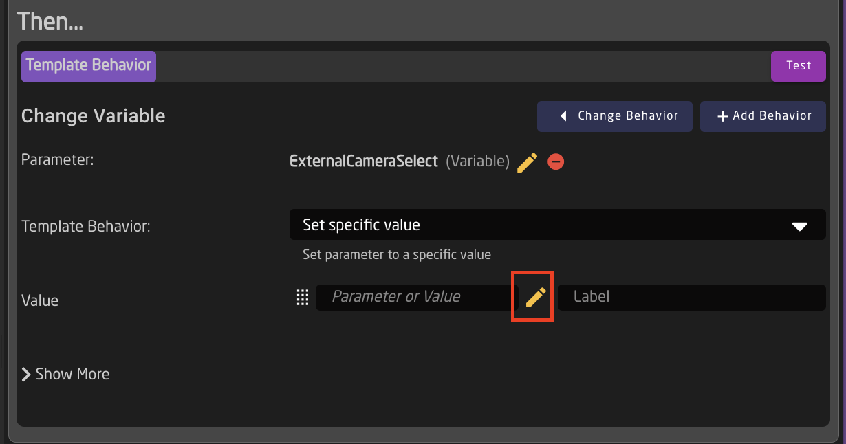Click the pencil icon beside ExternalCameraSelect
Image resolution: width=846 pixels, height=444 pixels.
tap(527, 162)
